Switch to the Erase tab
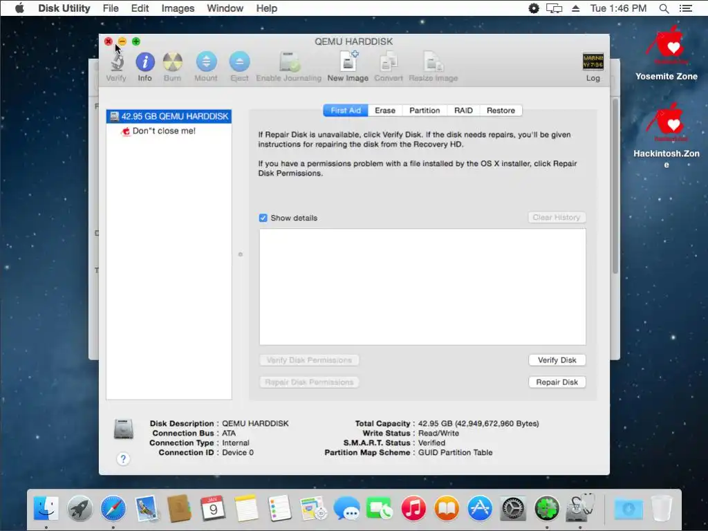Image resolution: width=708 pixels, height=531 pixels. pyautogui.click(x=385, y=111)
